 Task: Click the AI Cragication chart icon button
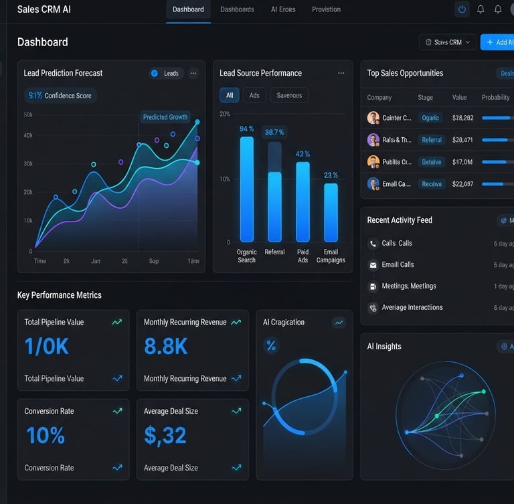339,323
